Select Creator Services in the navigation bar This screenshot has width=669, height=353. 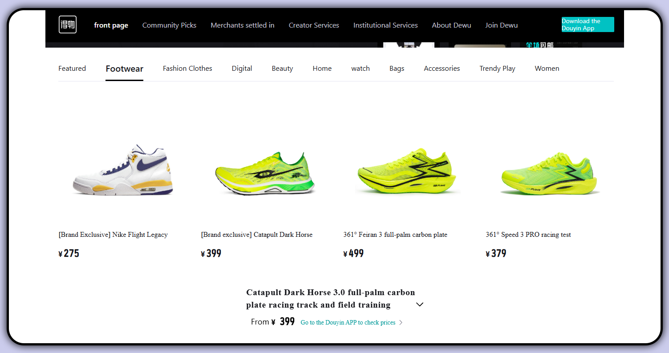pyautogui.click(x=314, y=25)
